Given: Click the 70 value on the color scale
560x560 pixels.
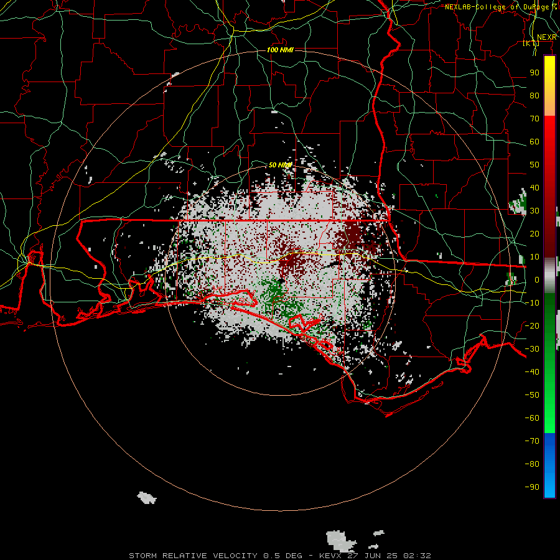Looking at the screenshot, I should [534, 119].
